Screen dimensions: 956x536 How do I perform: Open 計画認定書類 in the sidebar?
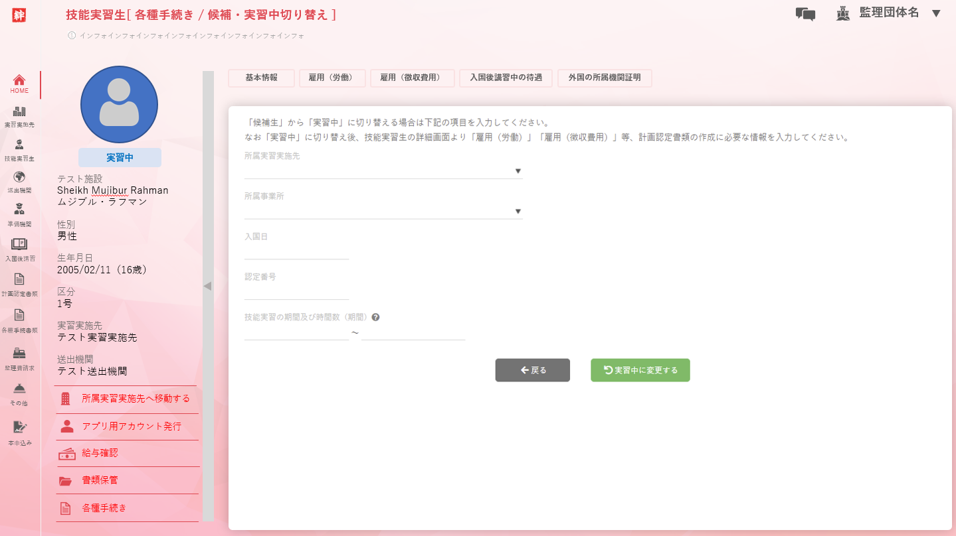(x=19, y=283)
